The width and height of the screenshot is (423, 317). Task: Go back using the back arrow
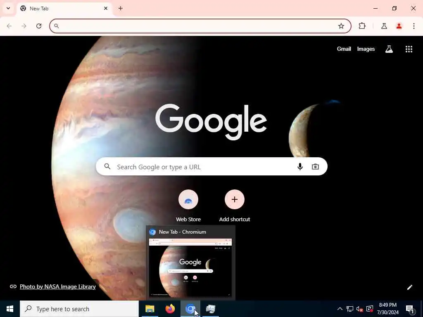pos(9,26)
